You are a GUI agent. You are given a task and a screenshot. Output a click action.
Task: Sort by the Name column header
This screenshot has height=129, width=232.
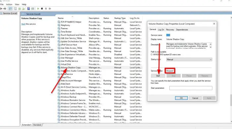click(x=72, y=18)
